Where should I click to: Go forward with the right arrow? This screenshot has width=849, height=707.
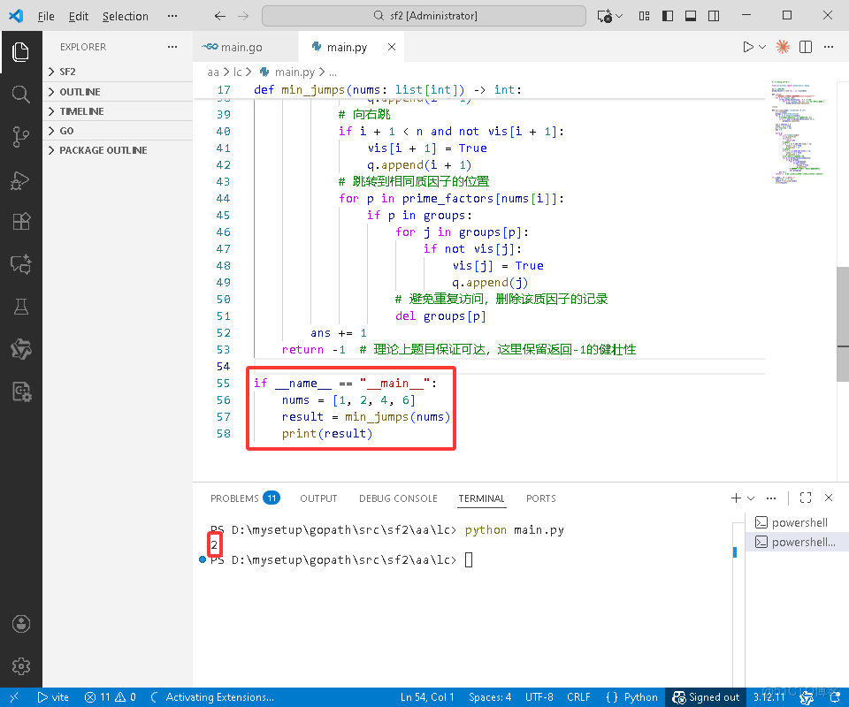click(x=243, y=16)
